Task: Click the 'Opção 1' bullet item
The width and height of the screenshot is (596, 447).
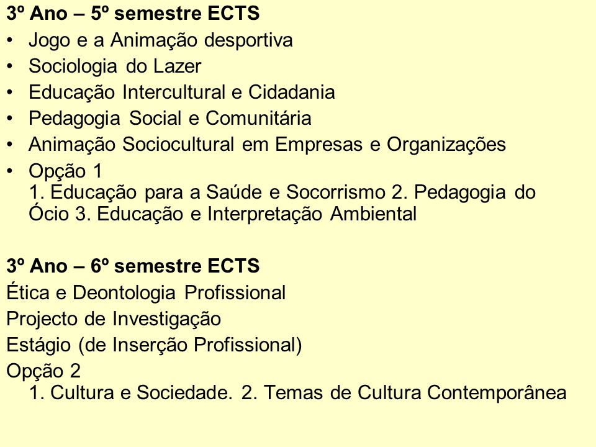Action: point(66,171)
